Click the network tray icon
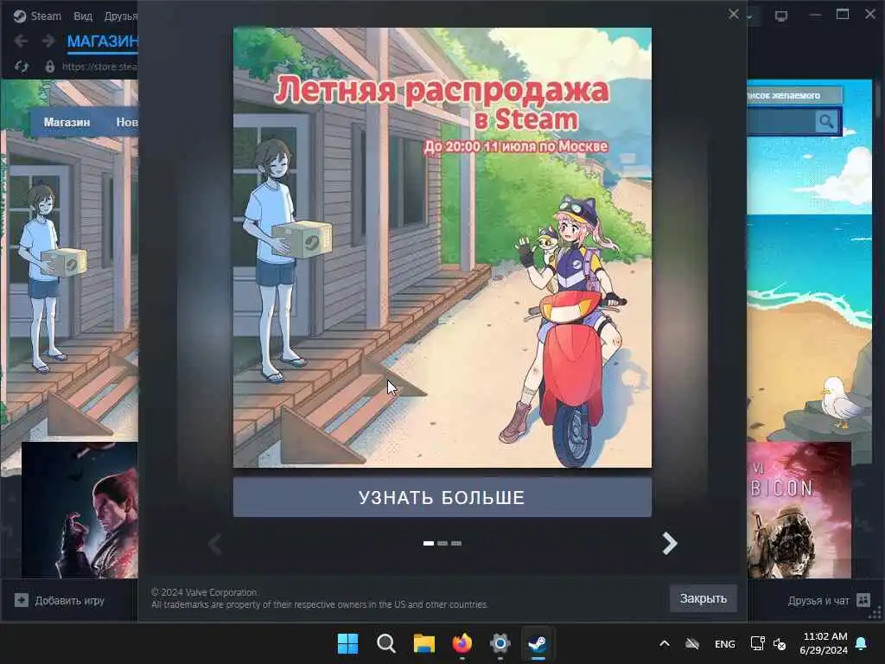 [757, 643]
